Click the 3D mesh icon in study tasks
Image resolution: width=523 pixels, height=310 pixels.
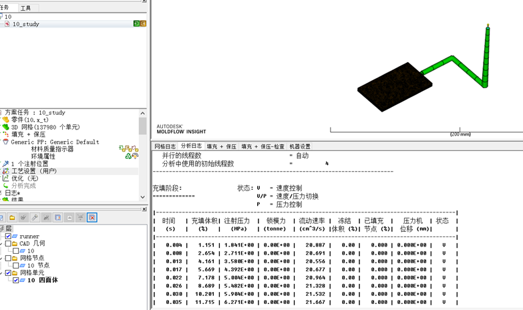[x=6, y=127]
